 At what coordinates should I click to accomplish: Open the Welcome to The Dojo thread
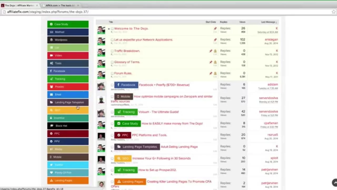tap(131, 28)
